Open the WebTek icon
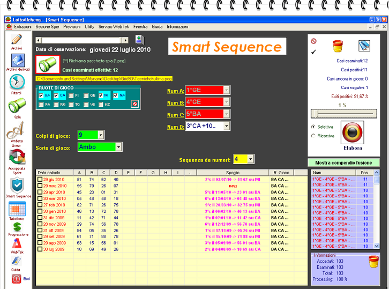Screen dimensions: 389x289 point(17,243)
